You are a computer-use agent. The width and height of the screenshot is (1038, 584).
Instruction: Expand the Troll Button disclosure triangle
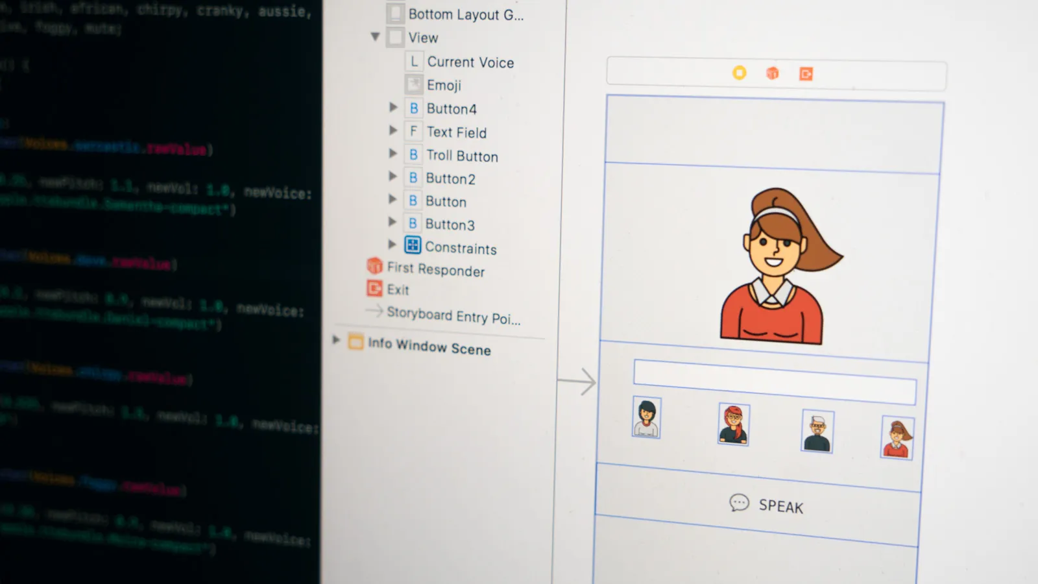(393, 154)
